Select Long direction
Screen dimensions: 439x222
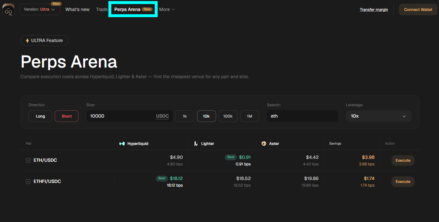[x=41, y=116]
